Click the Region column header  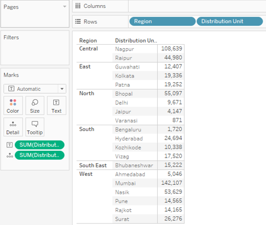coord(88,41)
